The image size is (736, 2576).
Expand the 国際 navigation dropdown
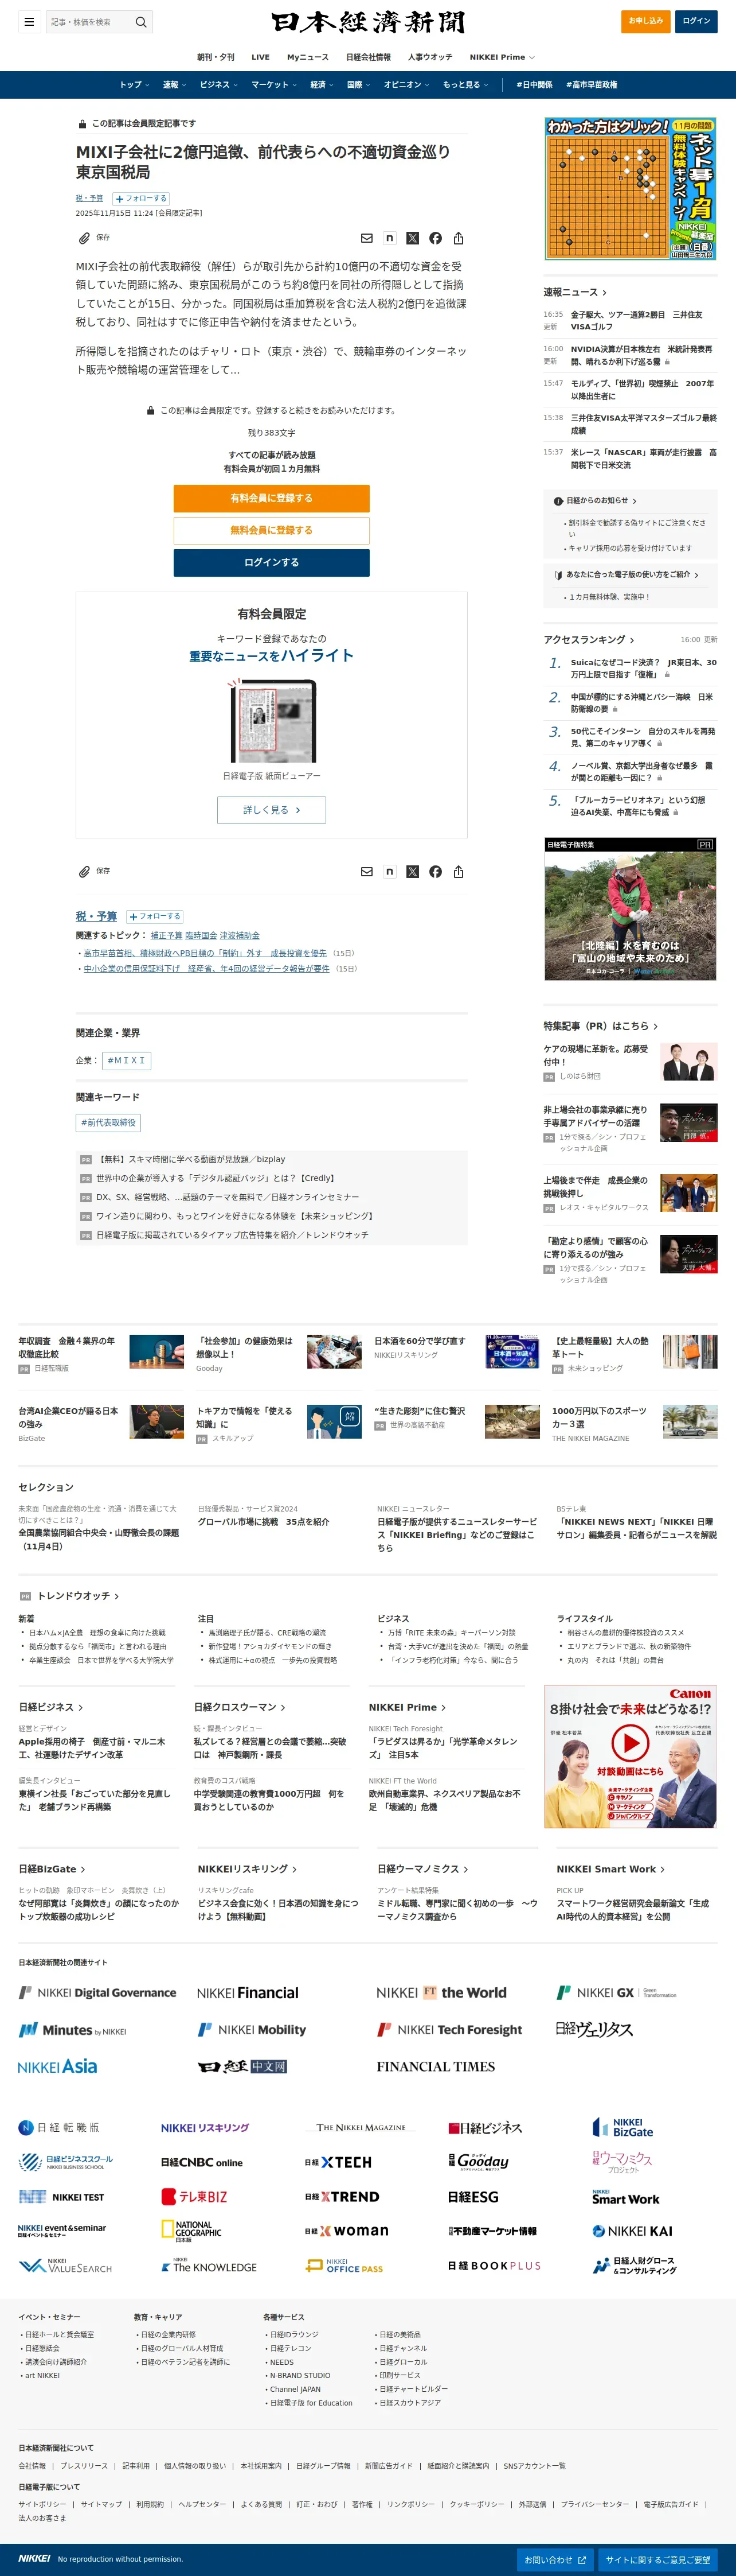click(x=358, y=85)
